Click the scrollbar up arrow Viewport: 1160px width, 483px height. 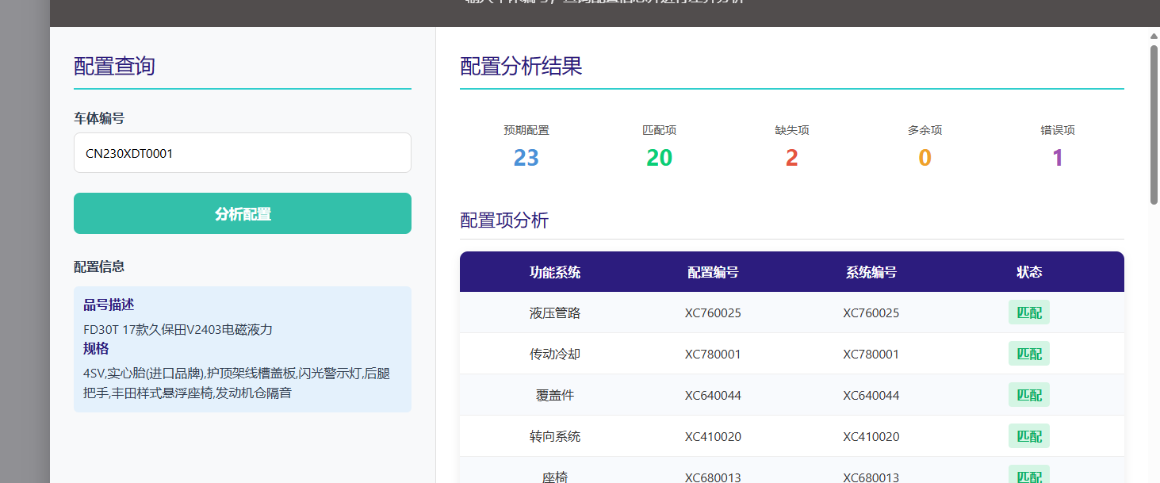[x=1154, y=36]
